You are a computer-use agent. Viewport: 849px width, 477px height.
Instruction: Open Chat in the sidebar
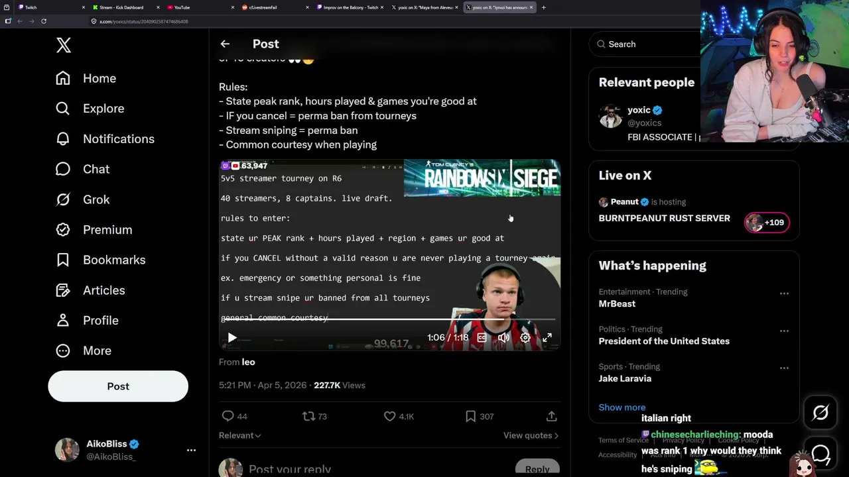point(83,169)
